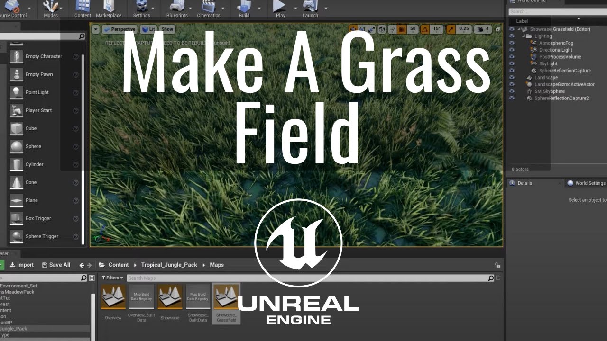This screenshot has height=341, width=607.
Task: Go to Tropical_Jungle_Pack in breadcrumb
Action: pyautogui.click(x=169, y=265)
